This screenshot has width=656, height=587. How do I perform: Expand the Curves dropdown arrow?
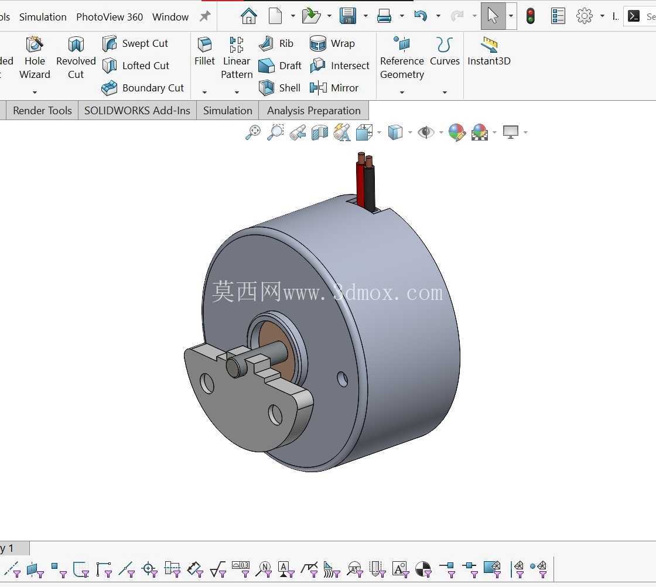click(445, 92)
